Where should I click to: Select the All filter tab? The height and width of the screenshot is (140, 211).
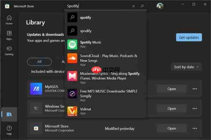point(39,62)
